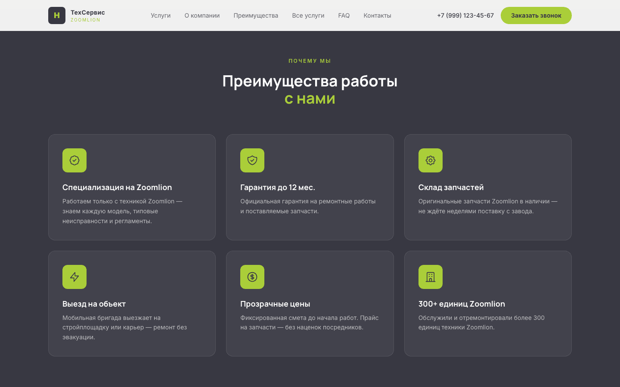Screen dimensions: 620x387
Task: Click the lightning bolt icon for on-site visit
Action: tap(74, 277)
